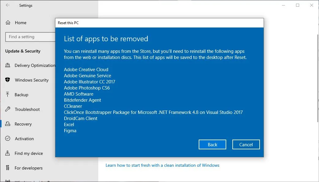
Task: Open the clean installation of Windows link
Action: coord(162,165)
